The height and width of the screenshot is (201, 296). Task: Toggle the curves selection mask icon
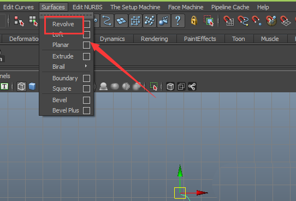107,21
